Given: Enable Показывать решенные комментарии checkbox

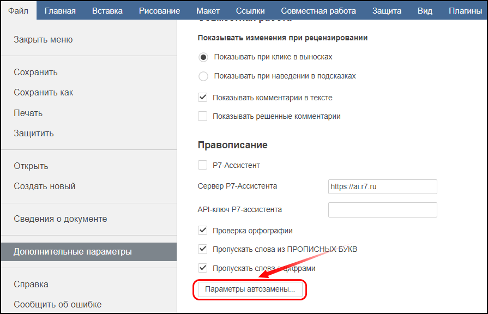Looking at the screenshot, I should click(203, 116).
